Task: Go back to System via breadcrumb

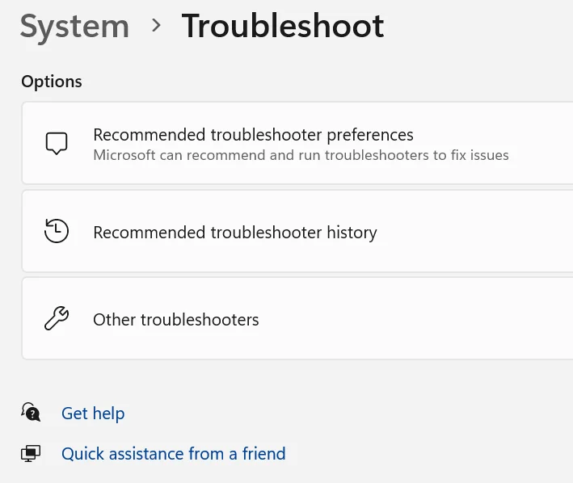Action: click(74, 27)
